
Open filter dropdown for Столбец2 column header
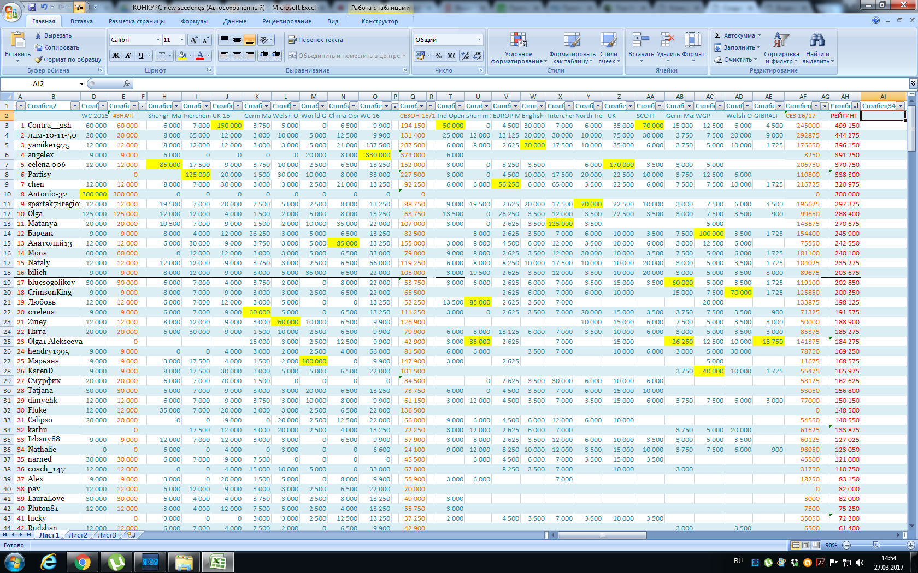[75, 106]
